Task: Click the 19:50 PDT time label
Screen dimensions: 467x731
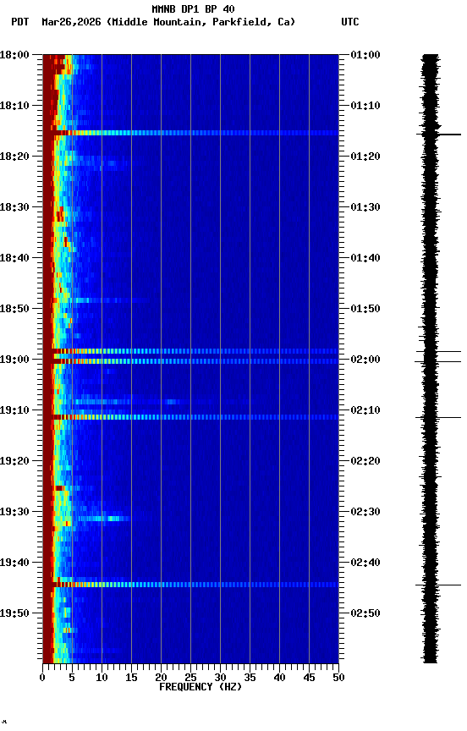Action: (14, 614)
